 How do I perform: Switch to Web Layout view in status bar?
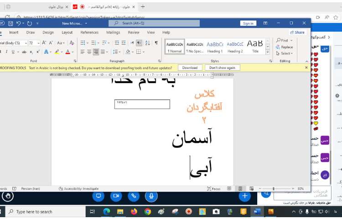pos(251,189)
